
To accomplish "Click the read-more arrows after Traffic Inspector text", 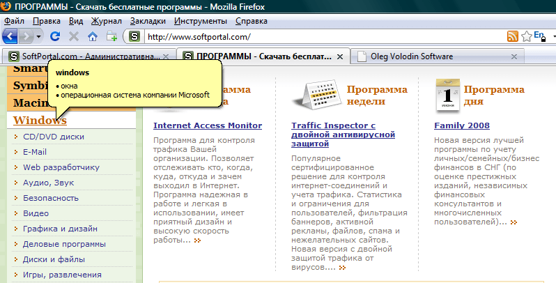I will (342, 268).
